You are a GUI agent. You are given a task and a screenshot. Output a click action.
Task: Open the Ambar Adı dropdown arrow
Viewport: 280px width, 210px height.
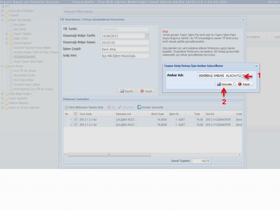[x=243, y=75]
